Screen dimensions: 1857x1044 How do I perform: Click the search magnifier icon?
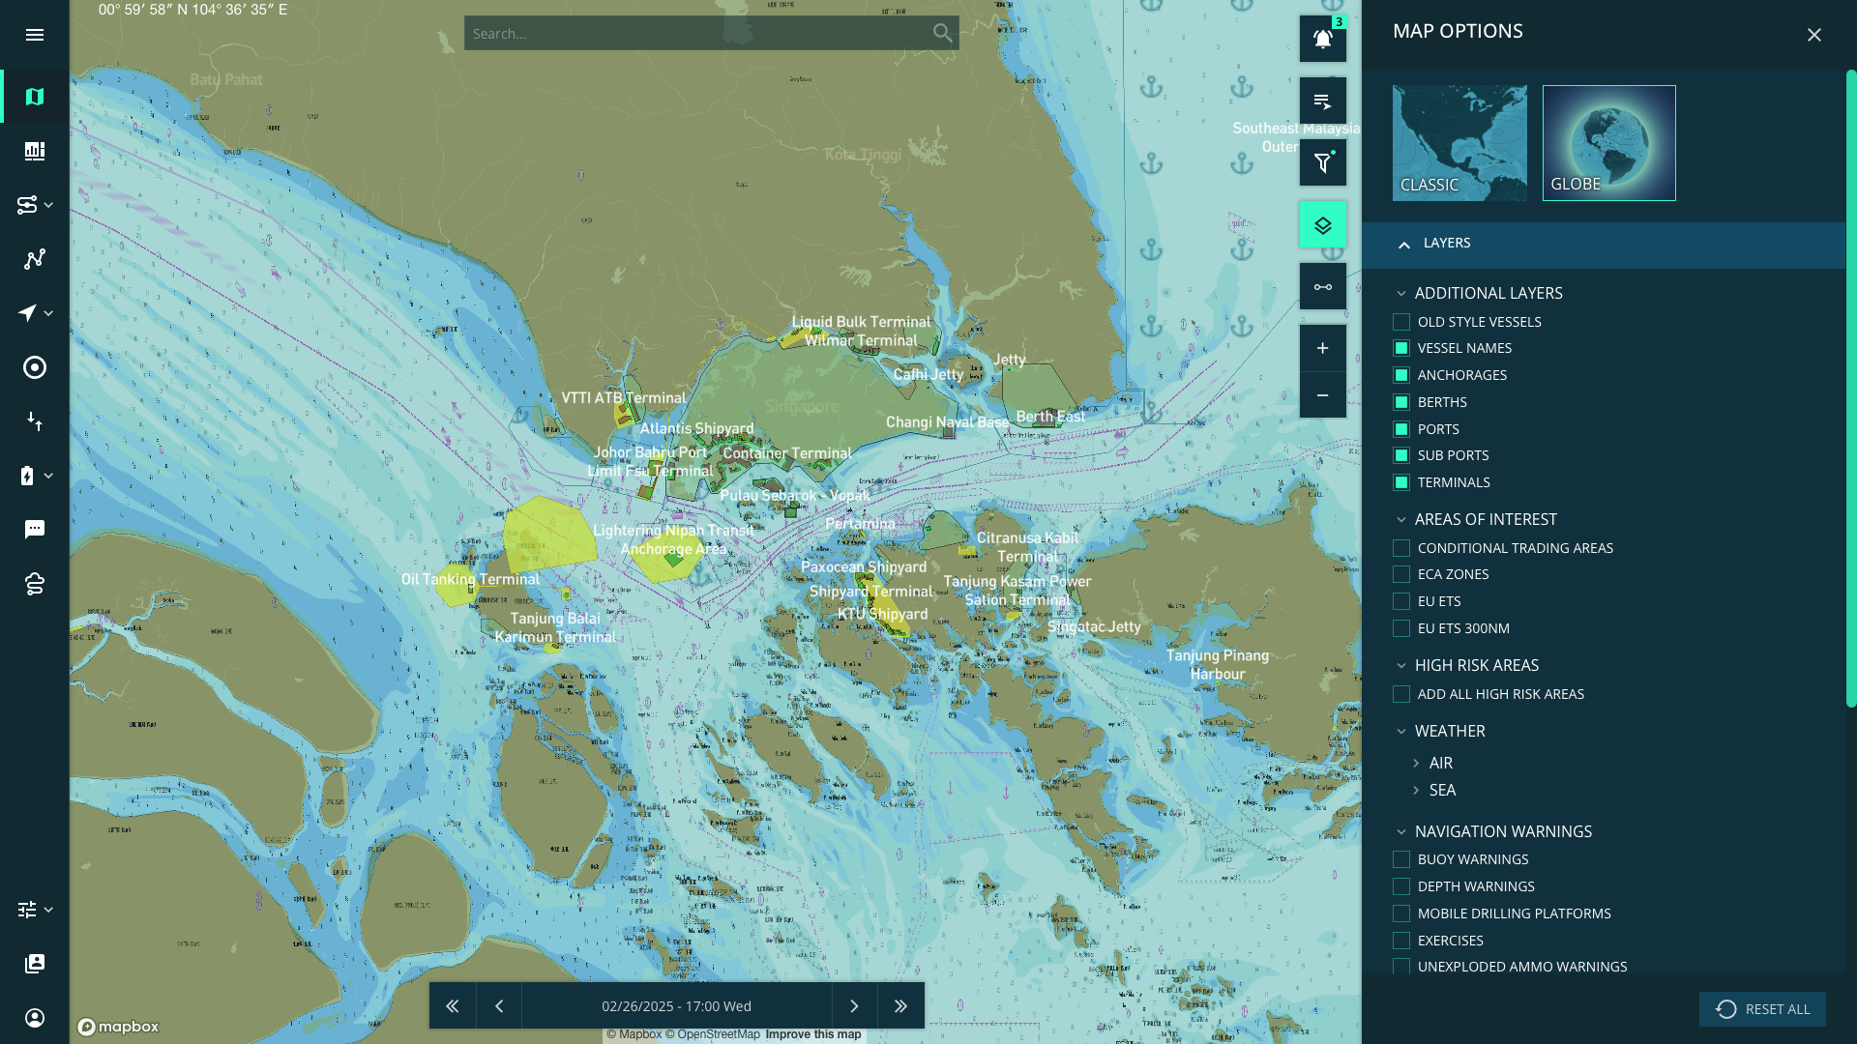(942, 34)
